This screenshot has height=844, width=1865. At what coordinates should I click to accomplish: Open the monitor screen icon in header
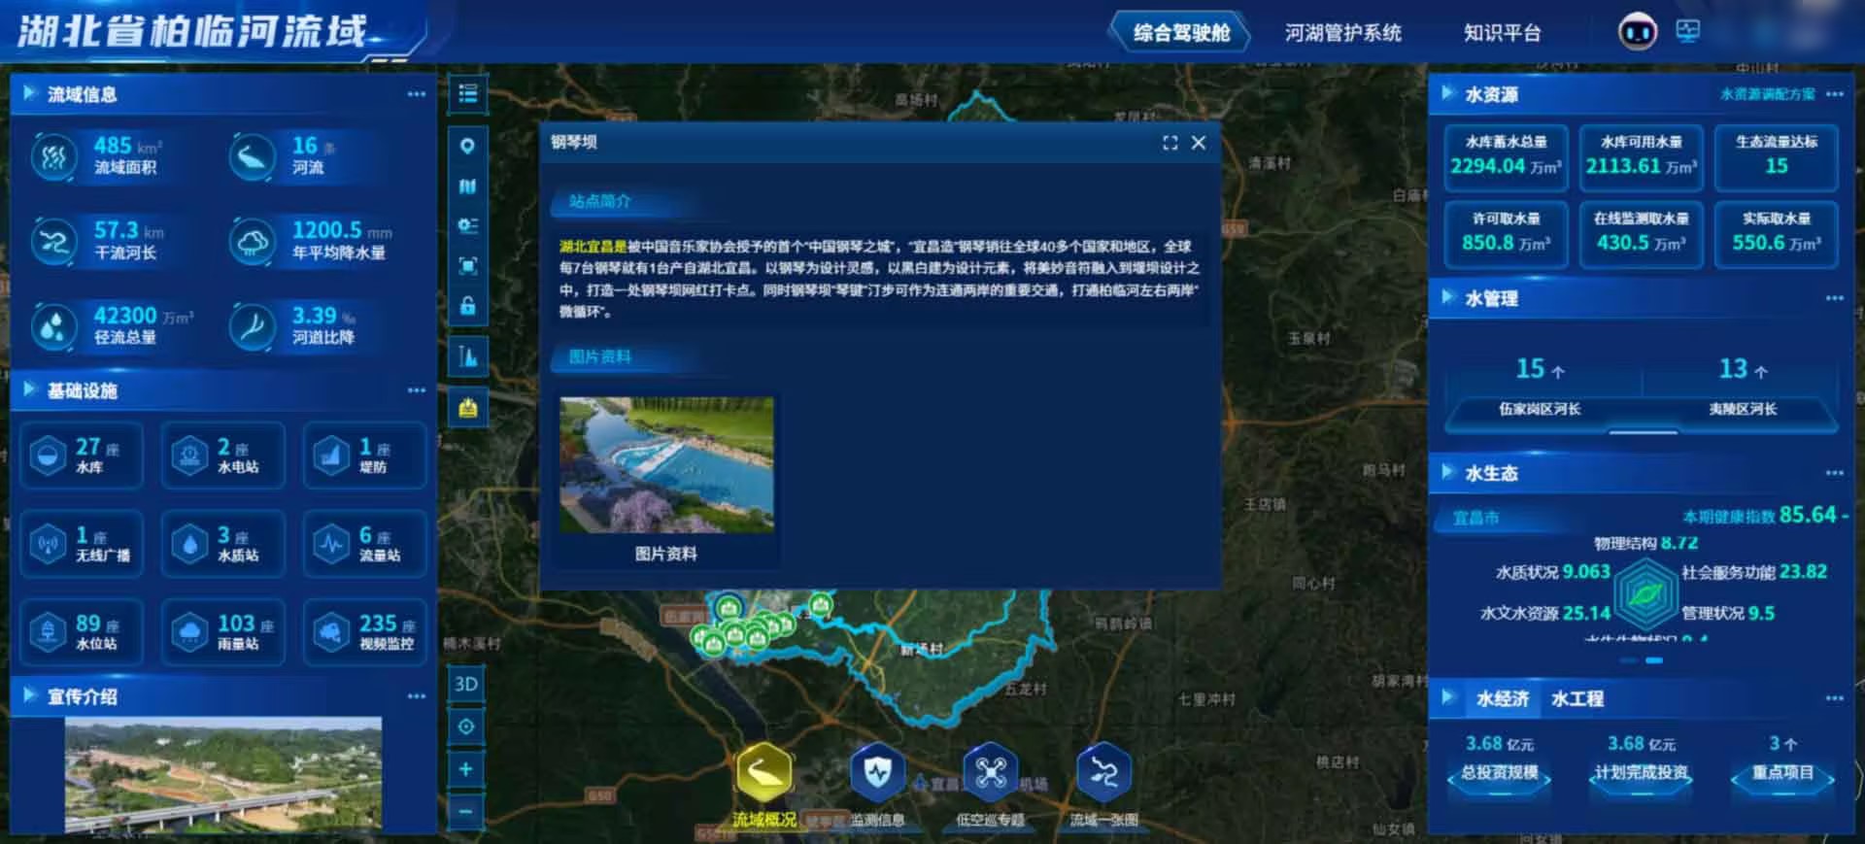click(x=1688, y=32)
